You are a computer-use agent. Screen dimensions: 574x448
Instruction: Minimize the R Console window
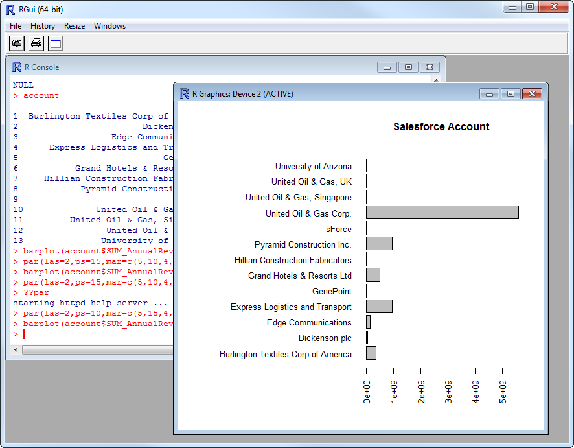387,67
